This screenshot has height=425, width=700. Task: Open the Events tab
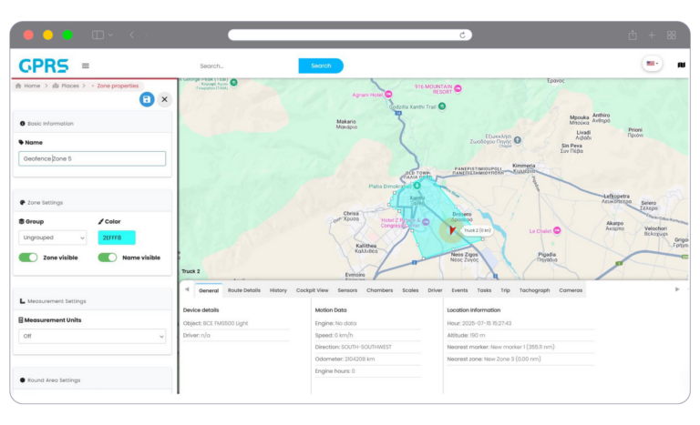click(x=459, y=290)
